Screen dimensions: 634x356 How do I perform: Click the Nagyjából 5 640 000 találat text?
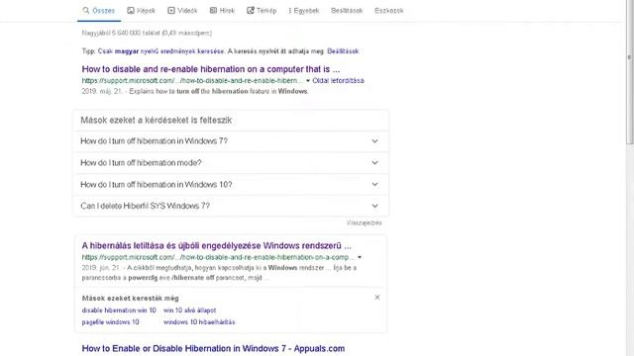pyautogui.click(x=147, y=33)
